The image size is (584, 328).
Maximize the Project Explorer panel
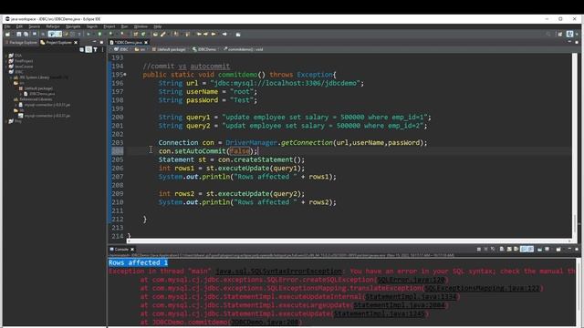[101, 43]
